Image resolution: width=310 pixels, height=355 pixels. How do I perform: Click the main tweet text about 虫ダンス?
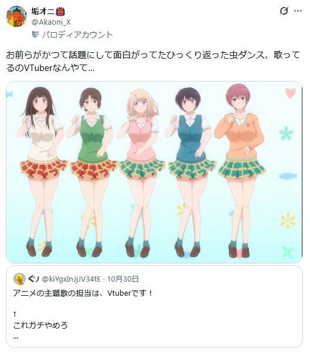tap(153, 61)
